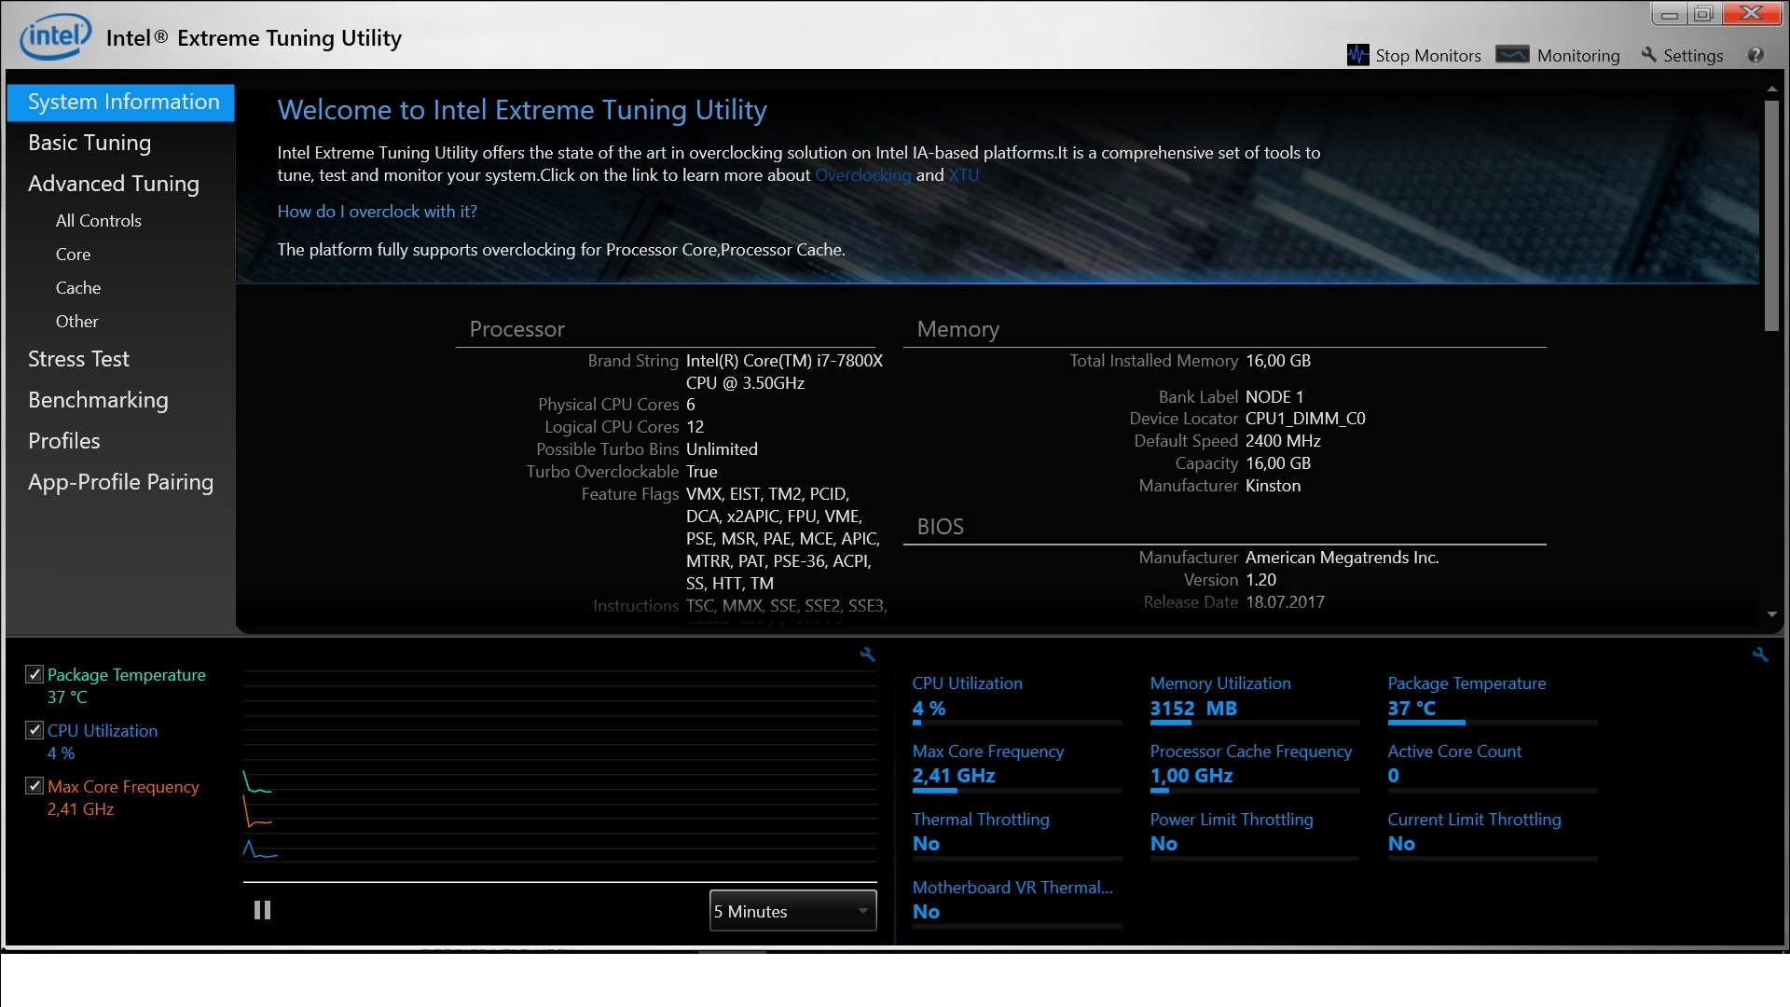Uncheck Package Temperature checkbox
This screenshot has width=1790, height=1007.
34,674
